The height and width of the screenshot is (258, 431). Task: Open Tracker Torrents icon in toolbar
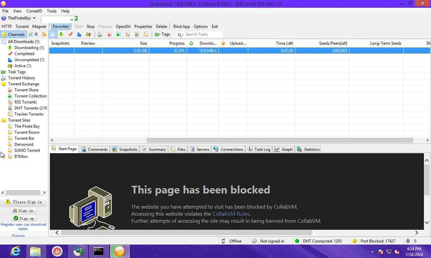point(145,34)
